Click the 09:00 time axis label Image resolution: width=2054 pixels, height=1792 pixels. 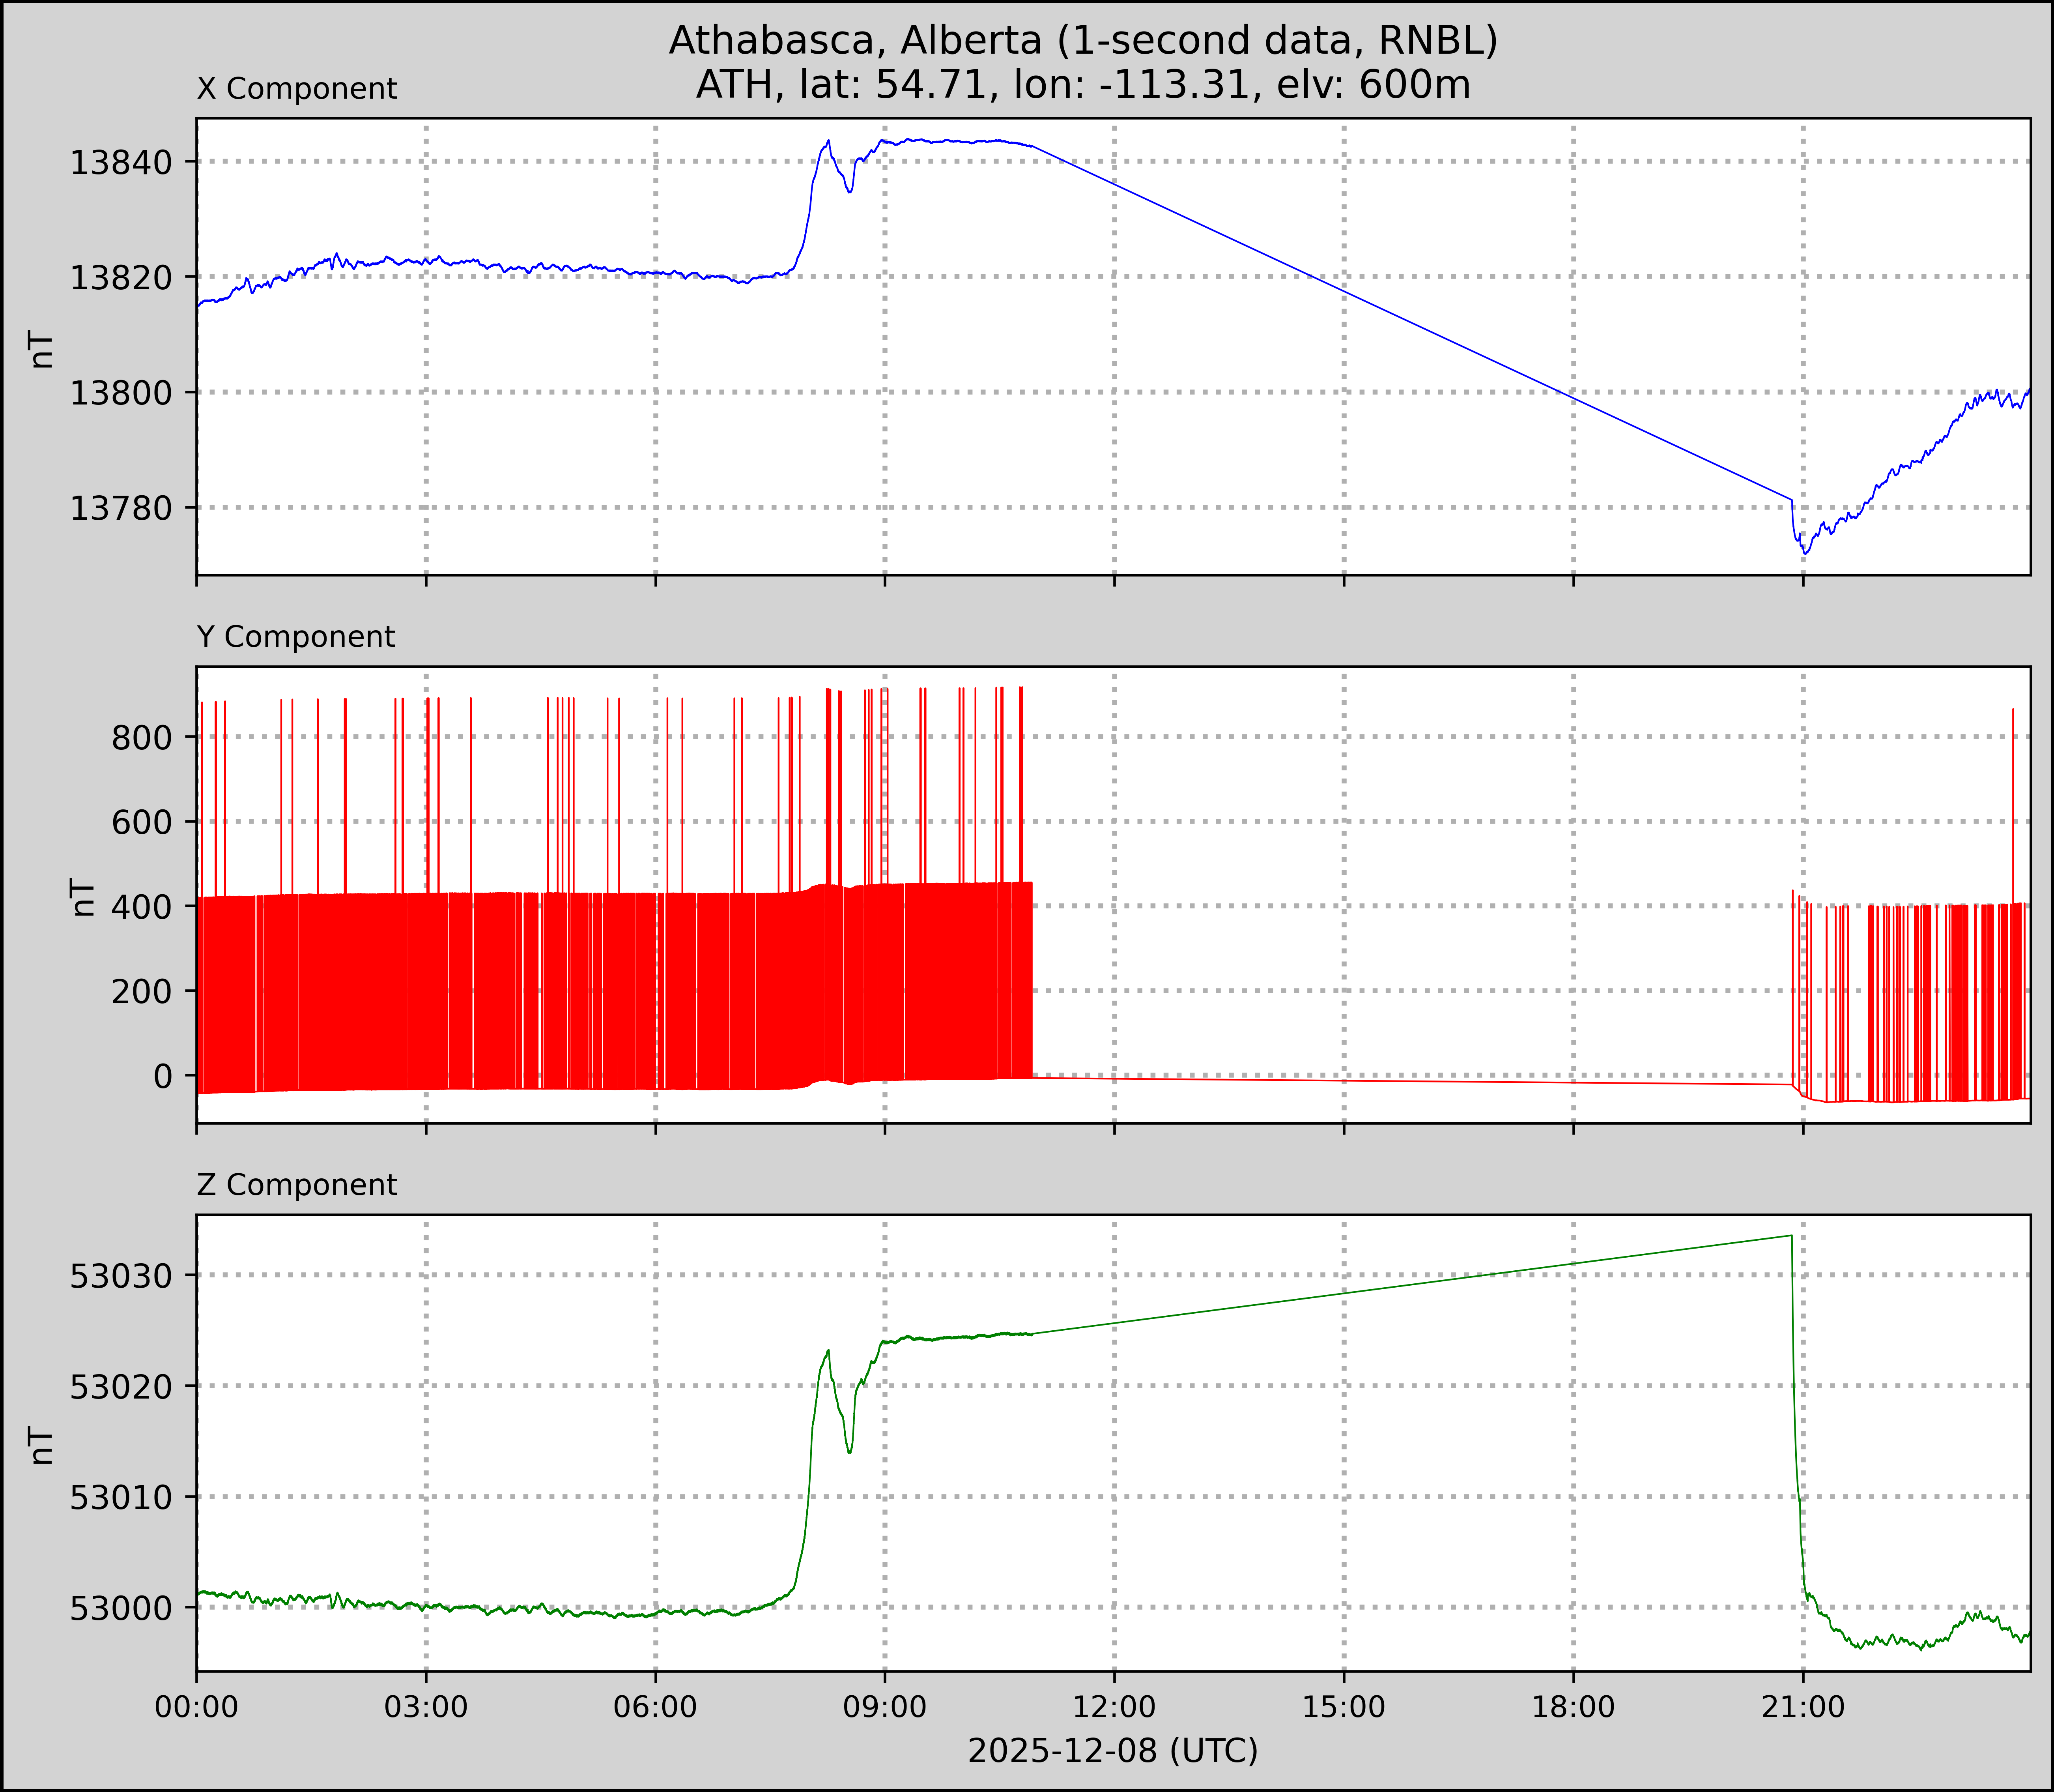coord(884,1707)
